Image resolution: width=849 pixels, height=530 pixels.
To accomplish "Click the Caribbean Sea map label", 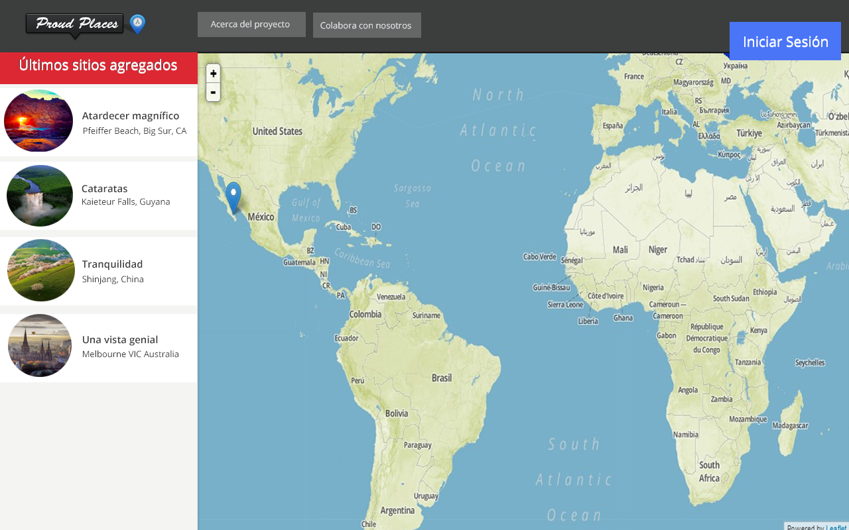I will 362,258.
